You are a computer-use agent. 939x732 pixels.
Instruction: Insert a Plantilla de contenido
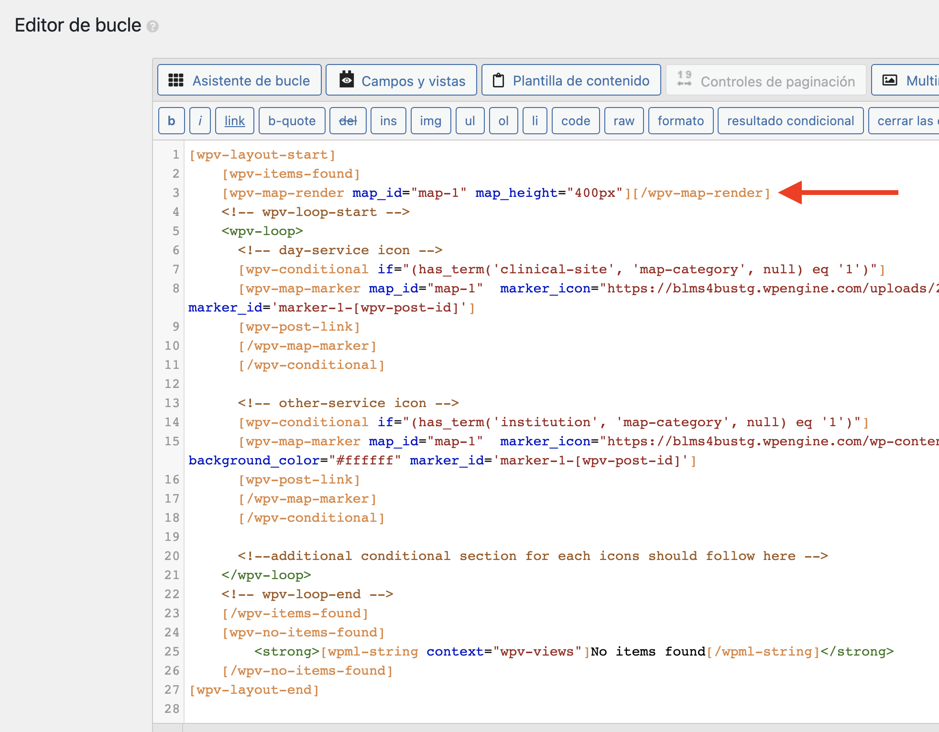click(571, 80)
